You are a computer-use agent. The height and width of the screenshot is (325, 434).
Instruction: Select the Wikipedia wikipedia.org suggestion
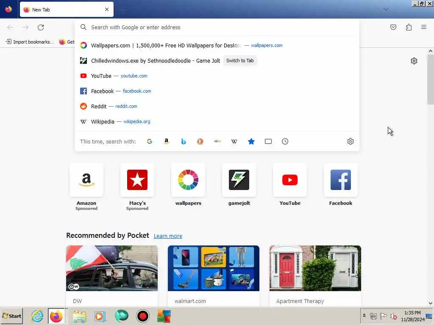(217, 121)
